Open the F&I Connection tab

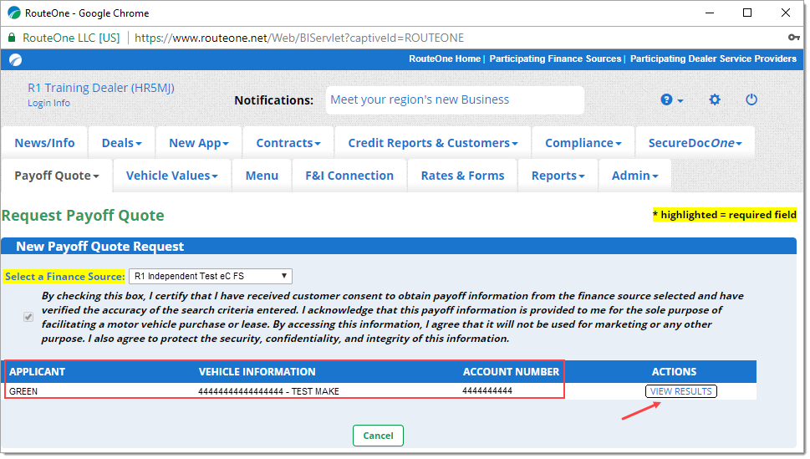(x=349, y=176)
